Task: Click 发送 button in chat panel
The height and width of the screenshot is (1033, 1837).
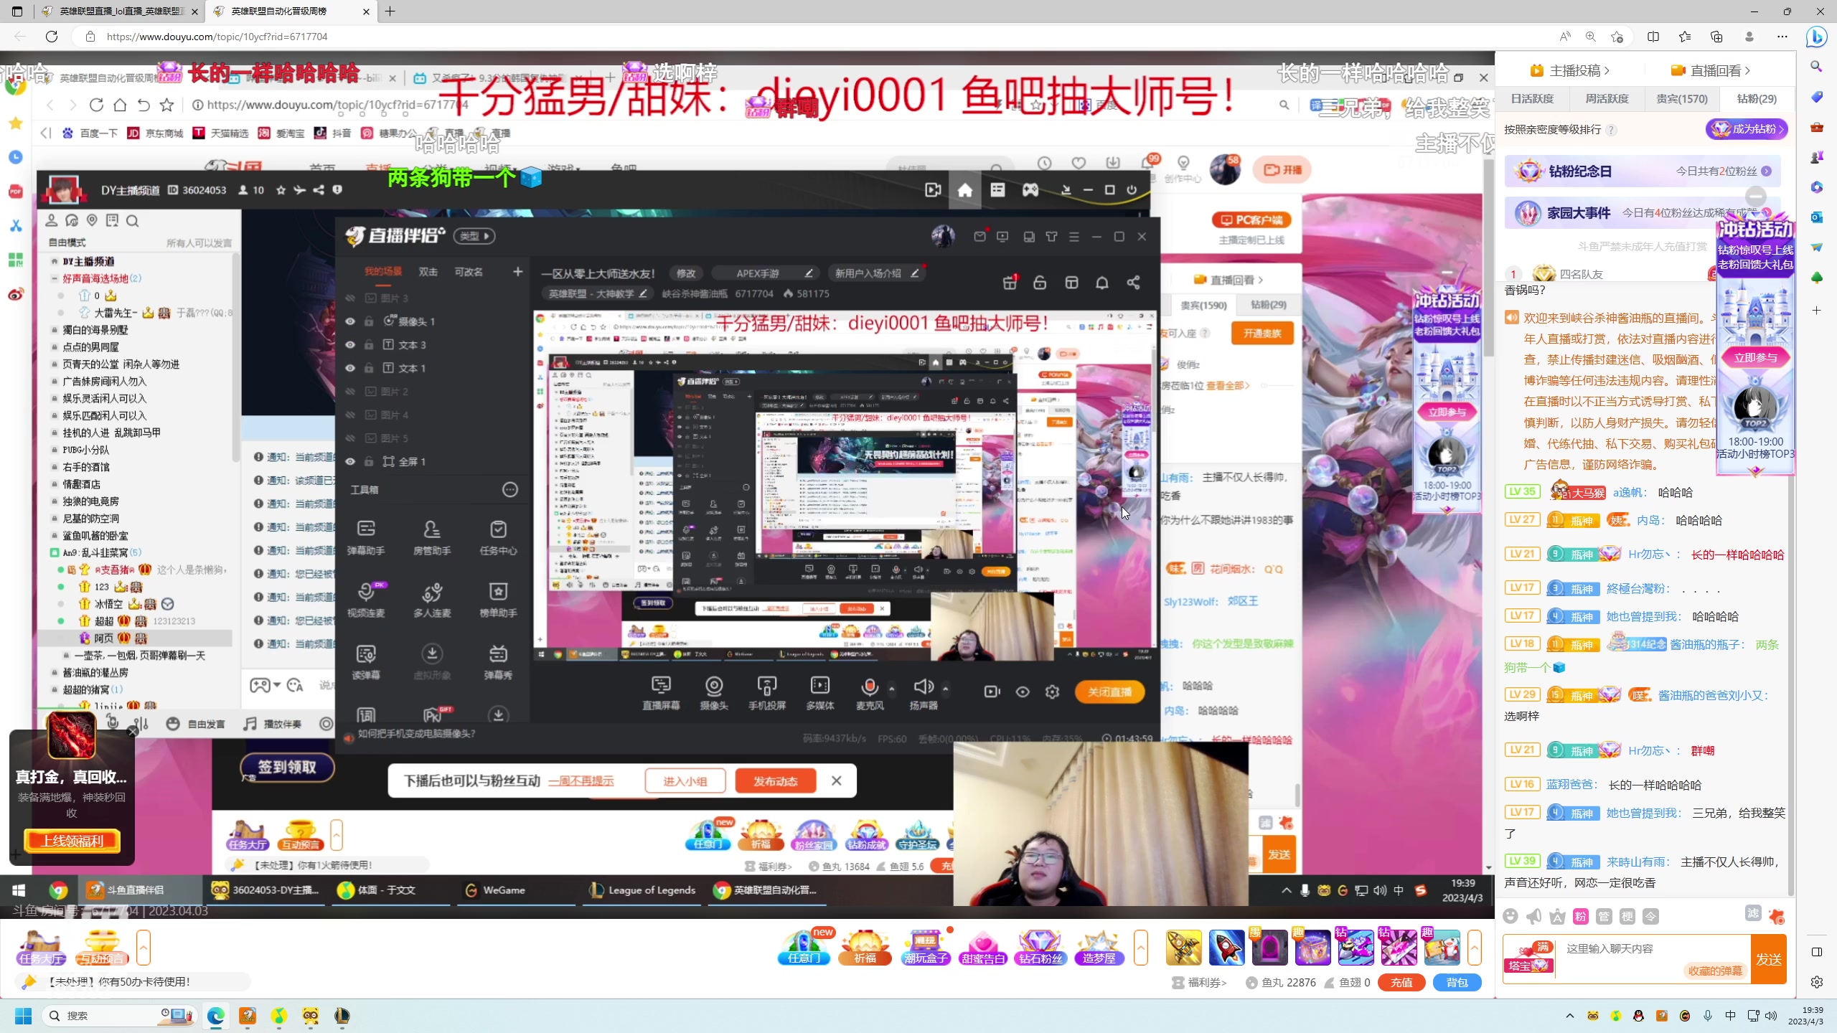Action: (x=1768, y=959)
